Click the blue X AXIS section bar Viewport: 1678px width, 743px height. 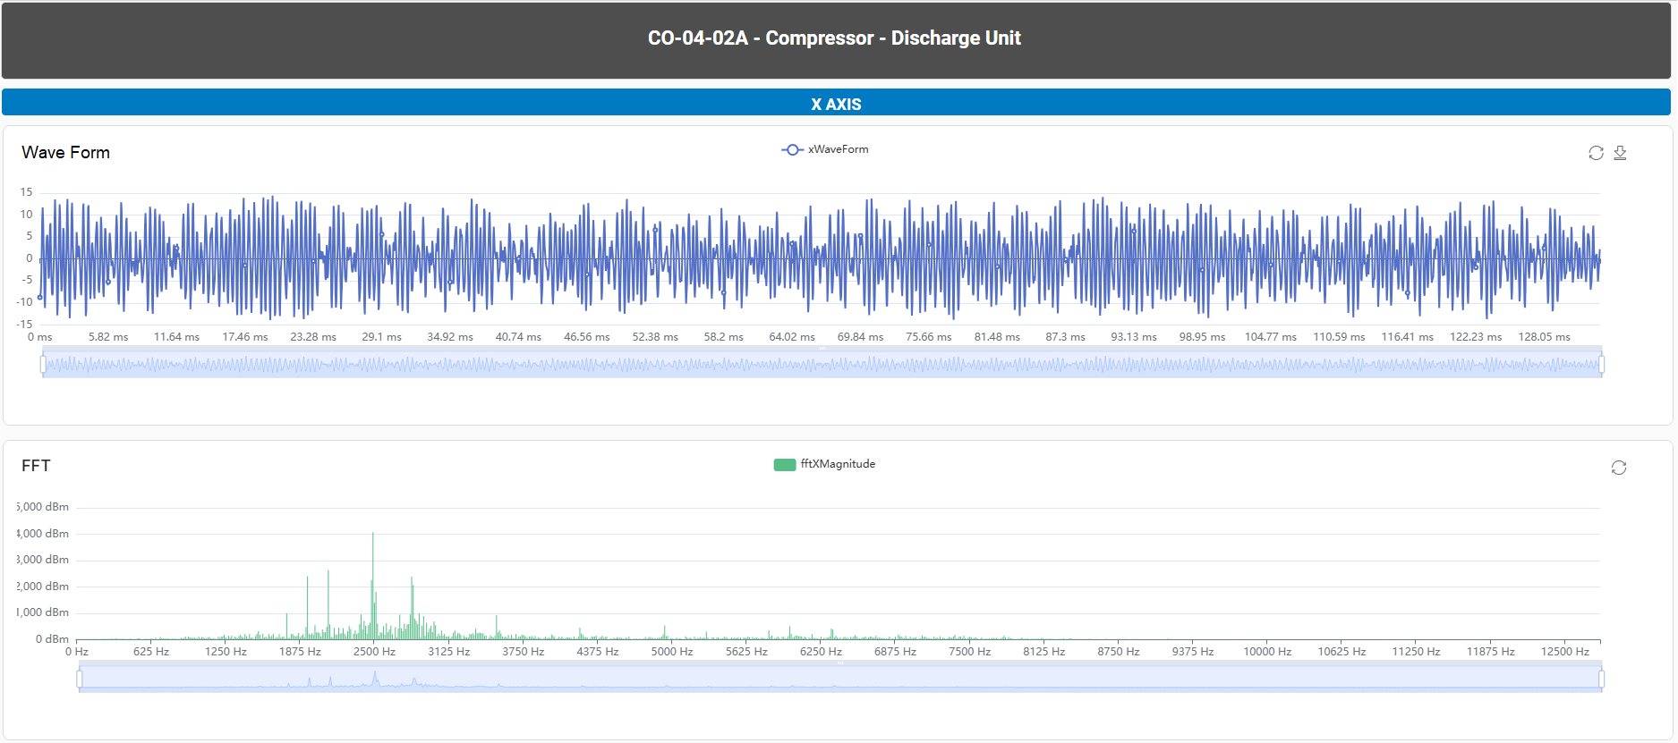836,103
